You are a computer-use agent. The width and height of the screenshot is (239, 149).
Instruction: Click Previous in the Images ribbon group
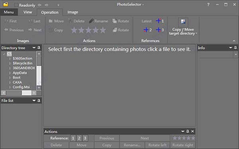[x=14, y=30]
